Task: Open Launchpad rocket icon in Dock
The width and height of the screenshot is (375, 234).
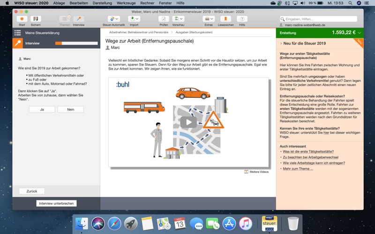Action: tap(131, 224)
